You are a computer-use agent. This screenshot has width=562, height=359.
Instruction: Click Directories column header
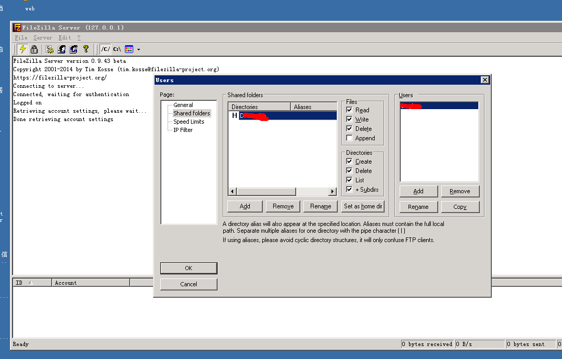tap(259, 107)
